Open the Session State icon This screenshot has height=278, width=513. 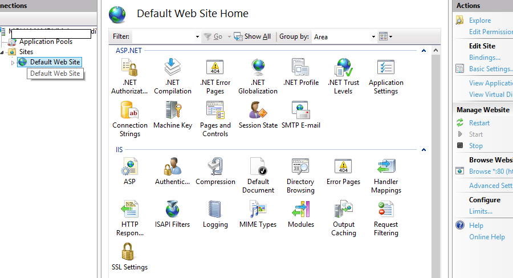[x=258, y=111]
